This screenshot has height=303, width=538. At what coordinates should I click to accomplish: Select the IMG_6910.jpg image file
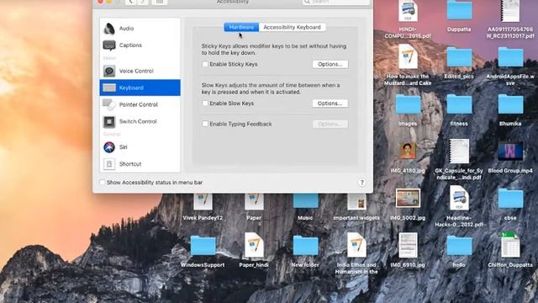[408, 245]
